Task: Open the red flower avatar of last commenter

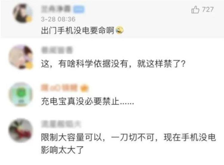Action: click(21, 131)
